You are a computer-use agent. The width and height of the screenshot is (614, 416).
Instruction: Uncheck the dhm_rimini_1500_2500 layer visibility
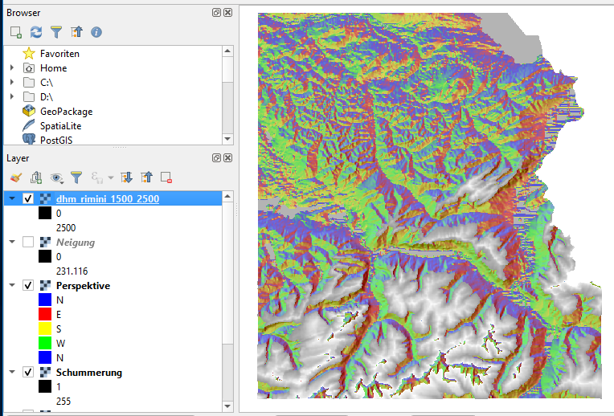pos(29,199)
